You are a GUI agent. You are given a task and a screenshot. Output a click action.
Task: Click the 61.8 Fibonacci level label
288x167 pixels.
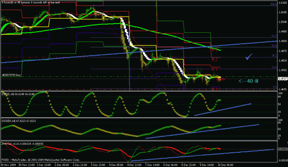[275, 36]
